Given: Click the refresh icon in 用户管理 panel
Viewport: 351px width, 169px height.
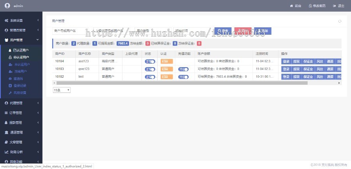Looking at the screenshot, I should pyautogui.click(x=340, y=21).
